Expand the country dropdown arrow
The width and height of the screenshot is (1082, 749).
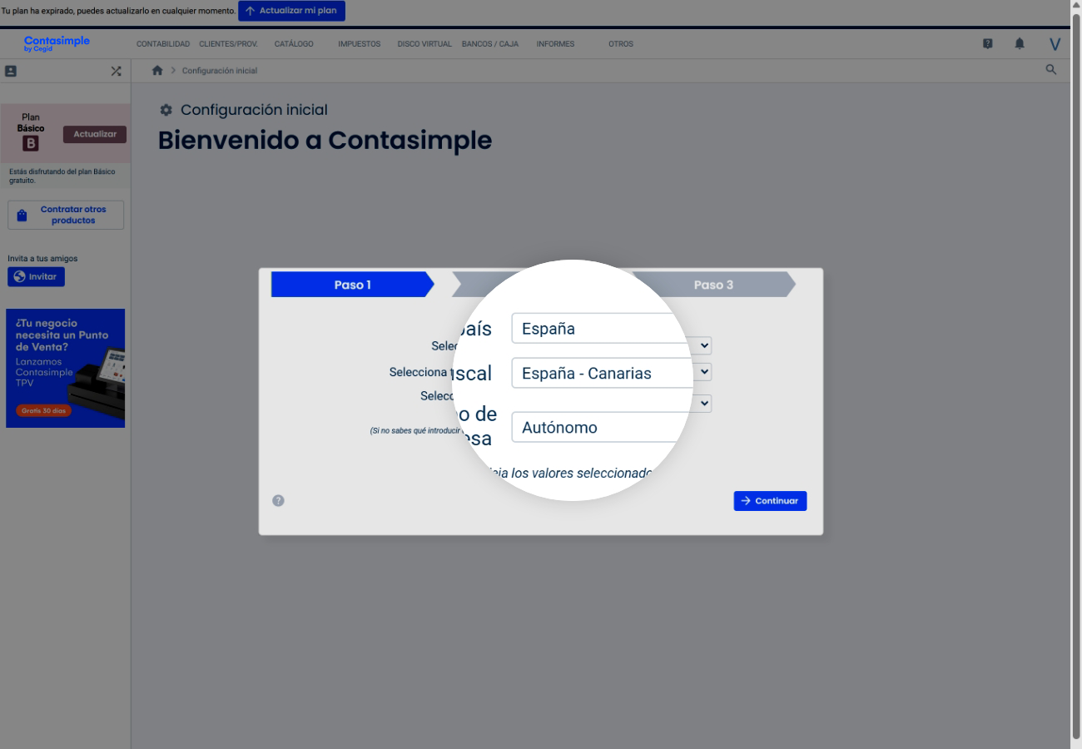(x=704, y=345)
